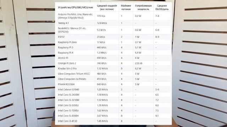Viewport: 227px width, 127px height.
Task: Click the 740 kH/s hashrate value
Action: point(102,63)
